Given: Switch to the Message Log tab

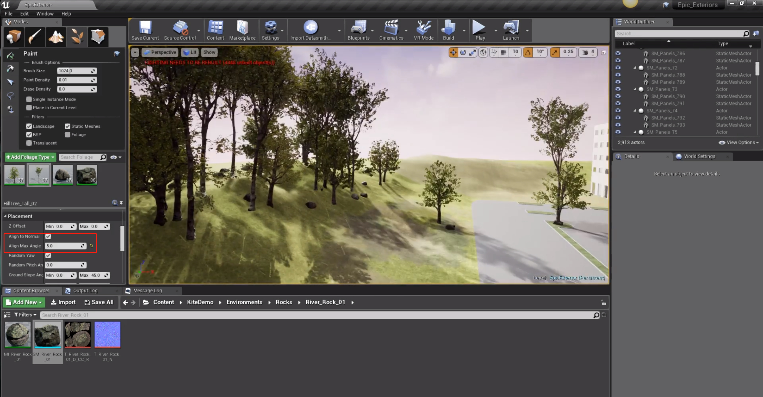Looking at the screenshot, I should coord(148,291).
